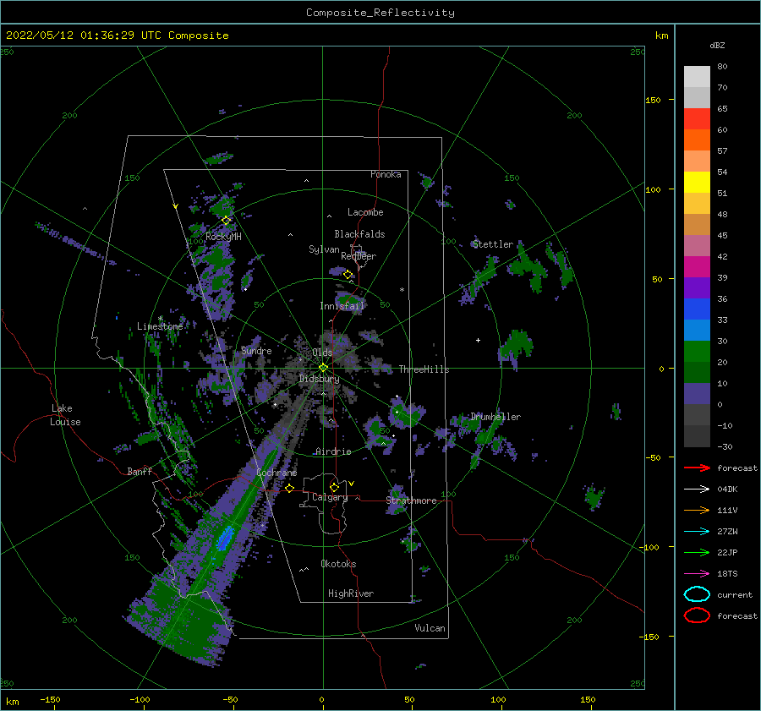Click the 2022/05/12 01:36:29 UTC timestamp

click(84, 36)
